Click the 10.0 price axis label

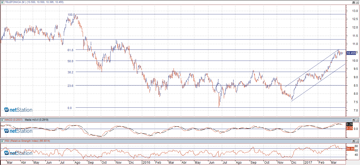coord(355,61)
